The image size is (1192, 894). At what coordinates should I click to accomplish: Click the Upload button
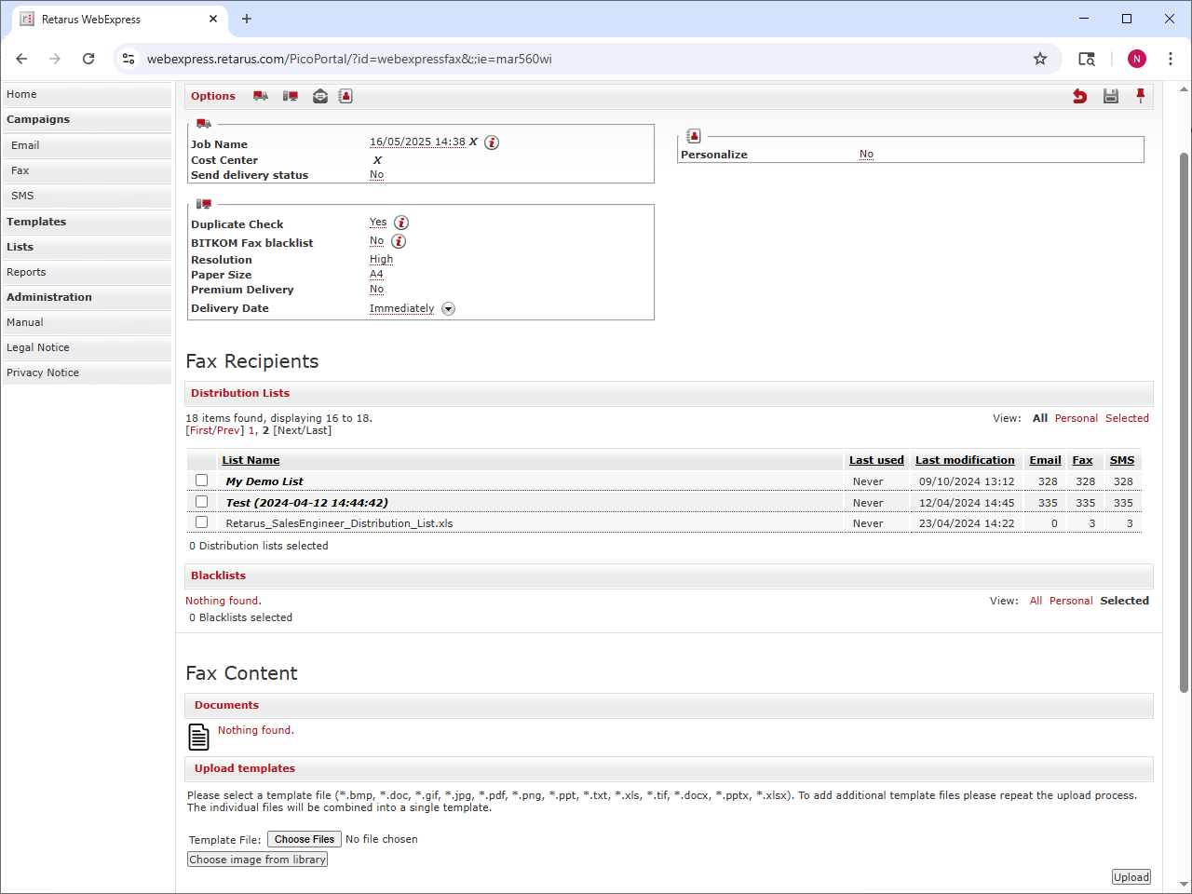[1131, 877]
